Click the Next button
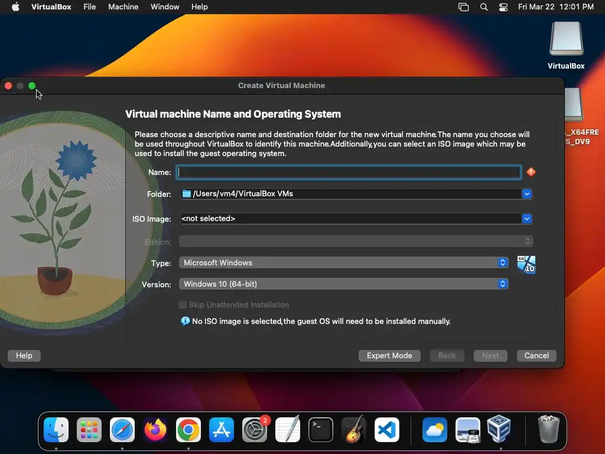 click(490, 355)
